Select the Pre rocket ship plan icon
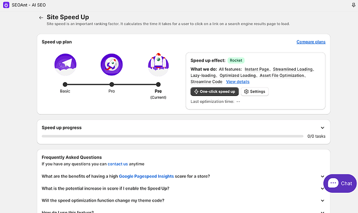Viewport: 358px width, 213px height. click(158, 64)
